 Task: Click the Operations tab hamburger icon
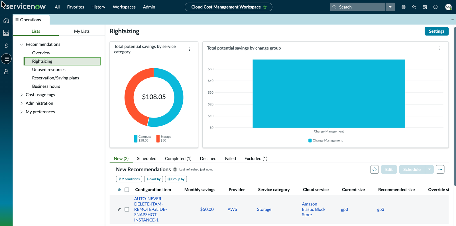(17, 20)
